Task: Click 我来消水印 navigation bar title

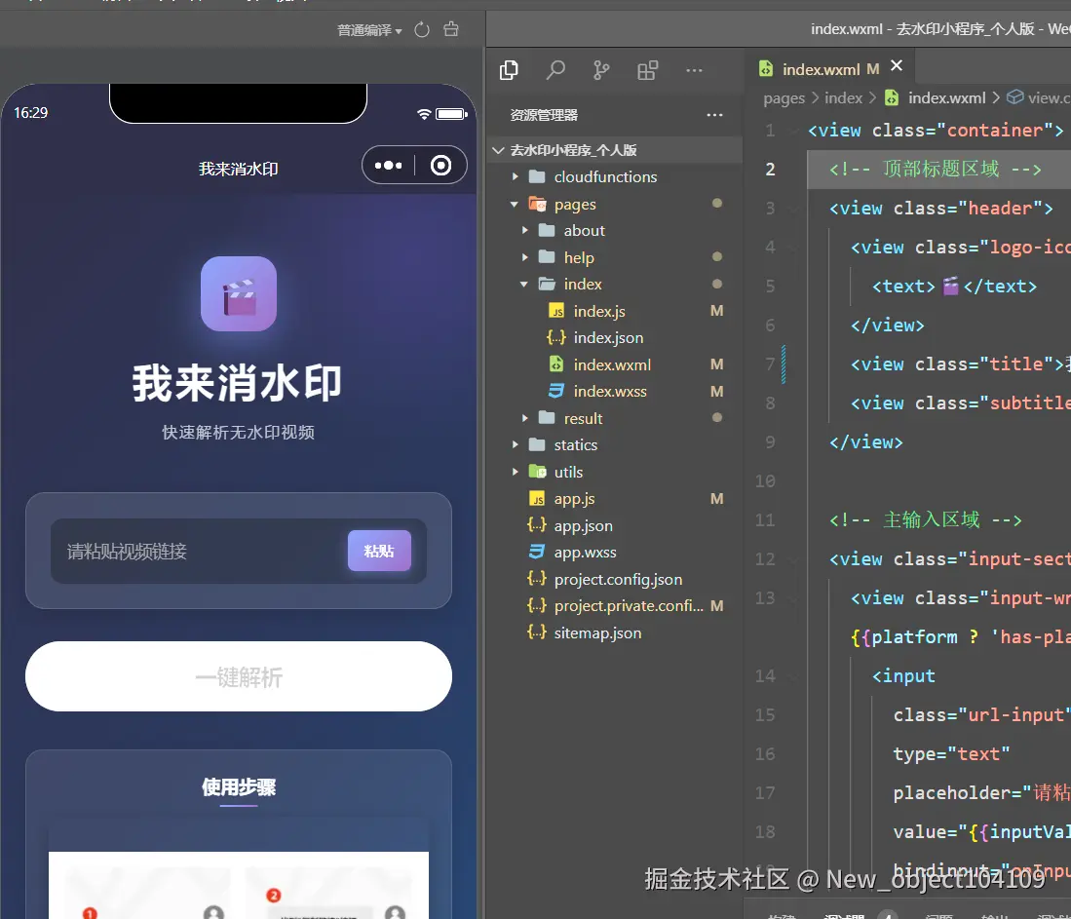Action: [x=239, y=169]
